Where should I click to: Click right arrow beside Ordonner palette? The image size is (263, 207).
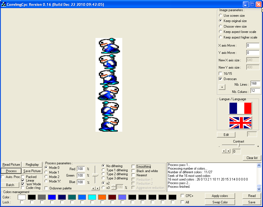[97, 188]
